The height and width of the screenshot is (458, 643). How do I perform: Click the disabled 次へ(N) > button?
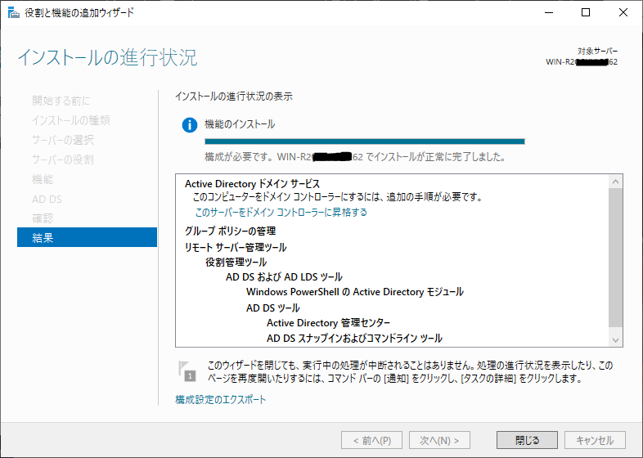pyautogui.click(x=439, y=440)
